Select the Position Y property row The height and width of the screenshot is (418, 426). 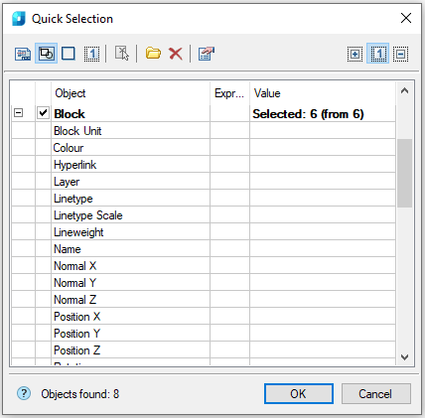coord(204,333)
